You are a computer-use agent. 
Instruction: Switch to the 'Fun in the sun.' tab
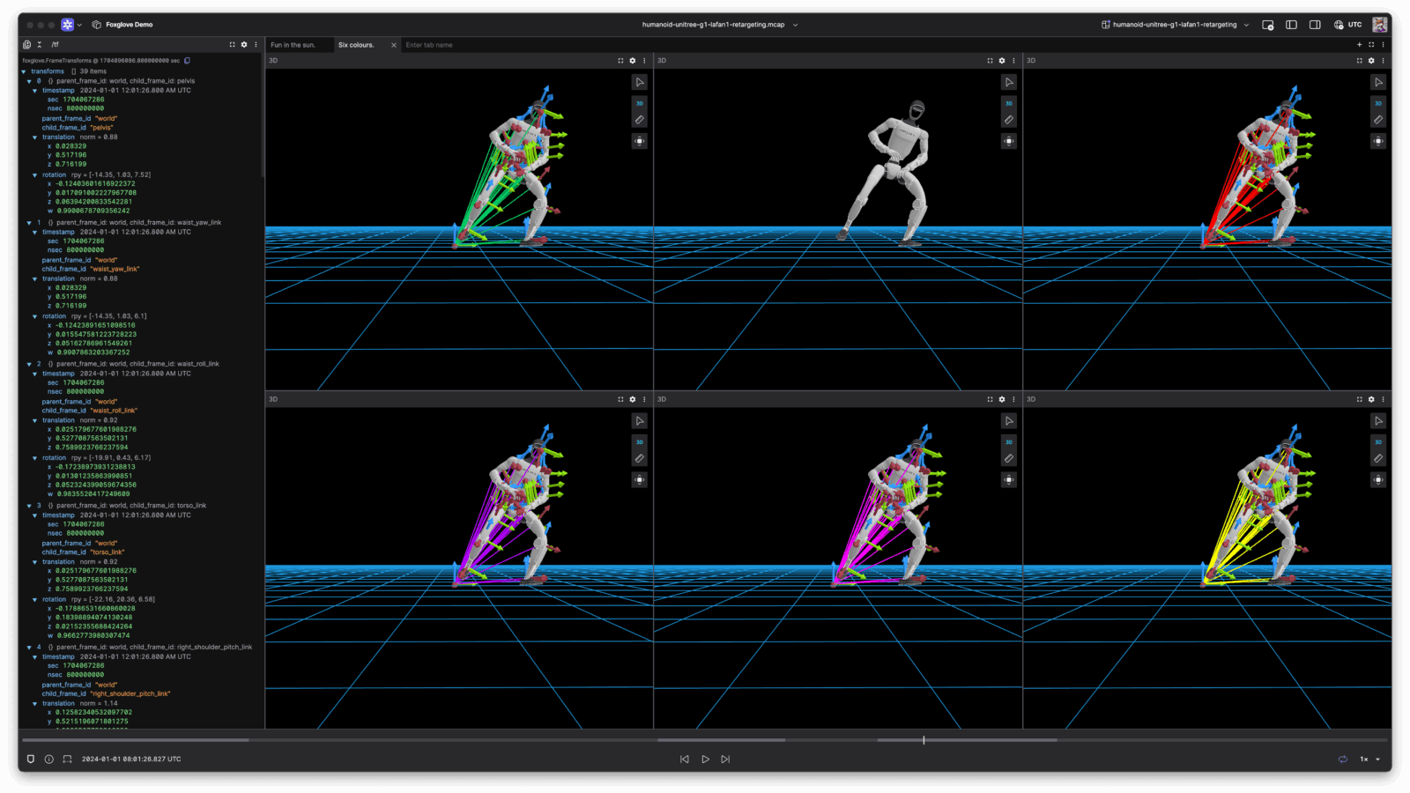(x=293, y=45)
